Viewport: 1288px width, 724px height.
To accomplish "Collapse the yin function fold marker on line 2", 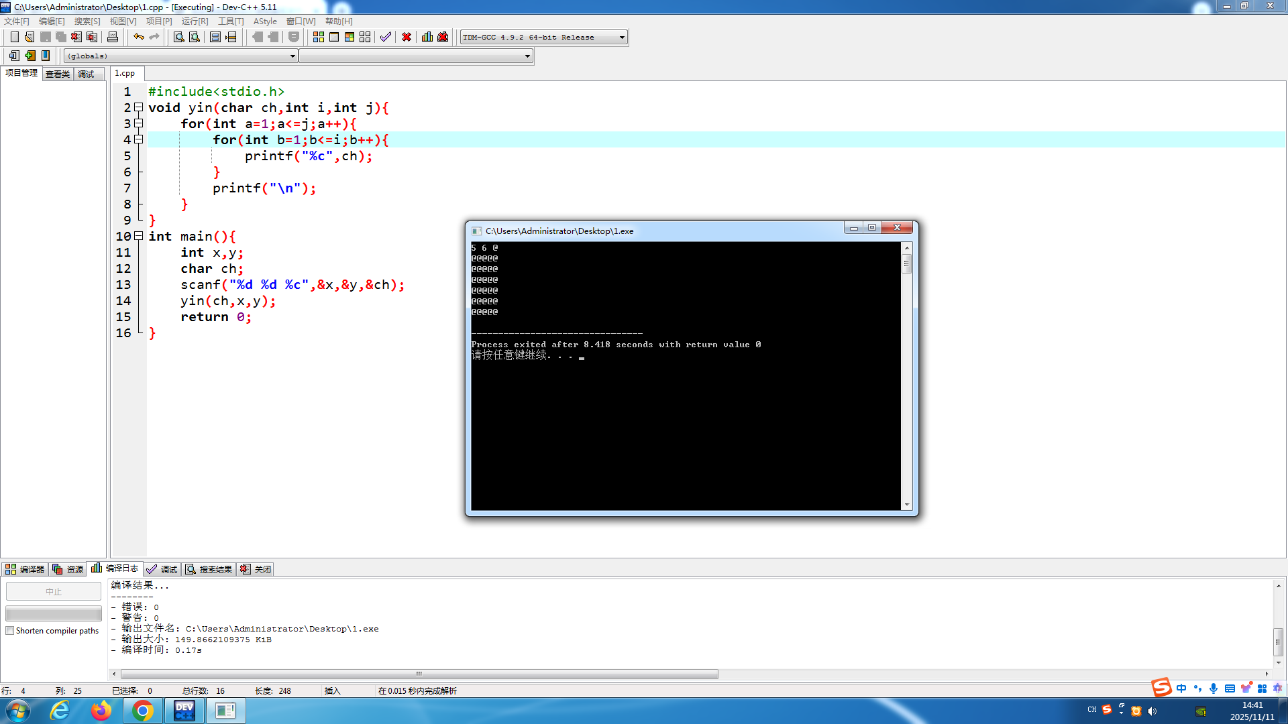I will 138,107.
